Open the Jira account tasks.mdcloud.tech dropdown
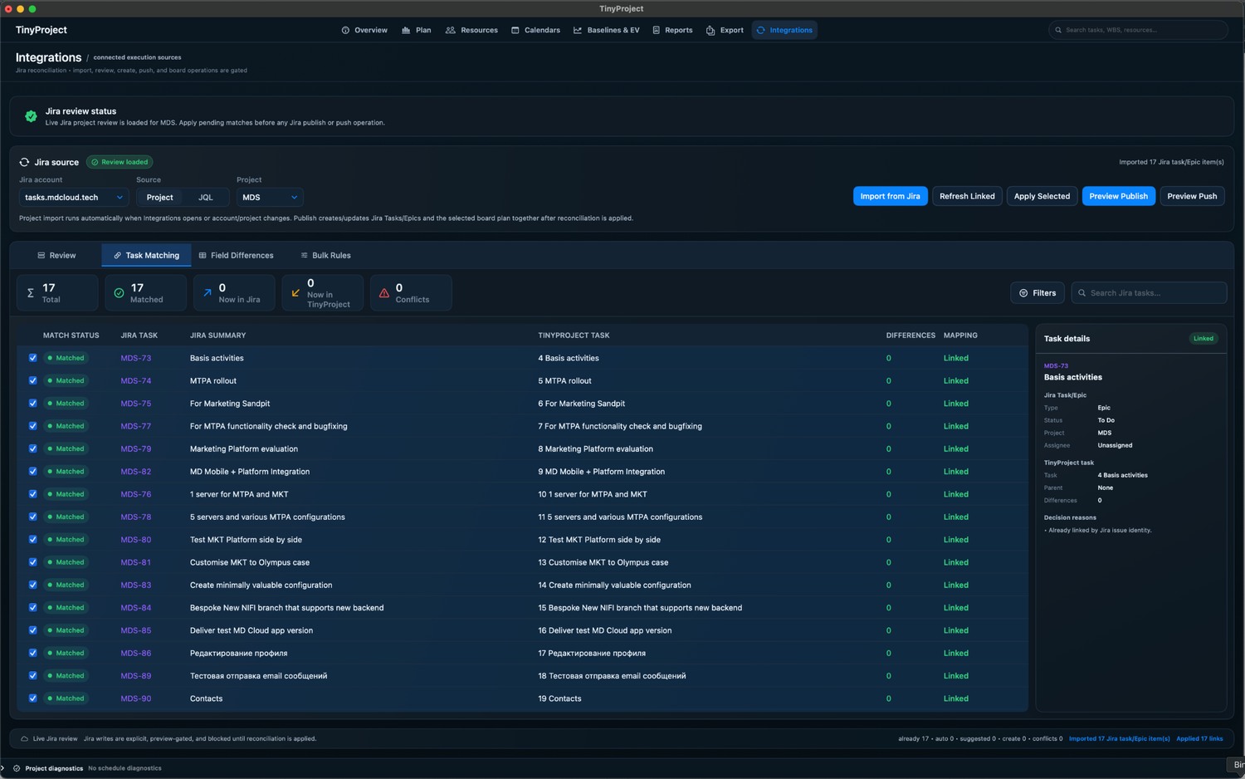1245x779 pixels. click(x=73, y=198)
